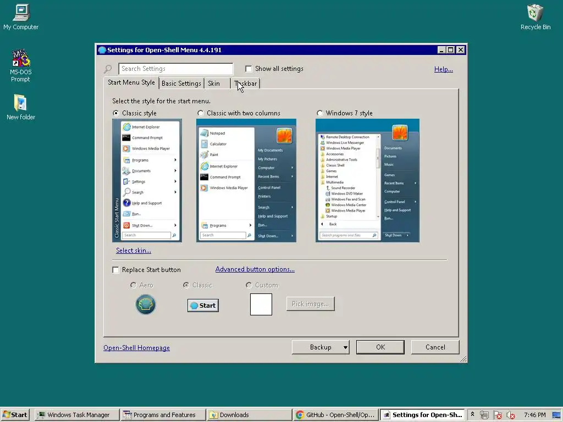Viewport: 563px width, 422px height.
Task: Switch to the Taskbar tab
Action: [246, 84]
